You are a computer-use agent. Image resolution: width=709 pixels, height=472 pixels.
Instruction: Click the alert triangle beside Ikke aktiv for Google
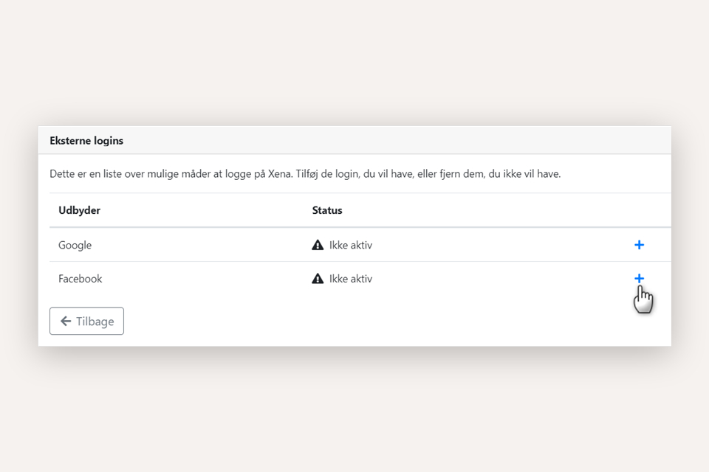318,244
